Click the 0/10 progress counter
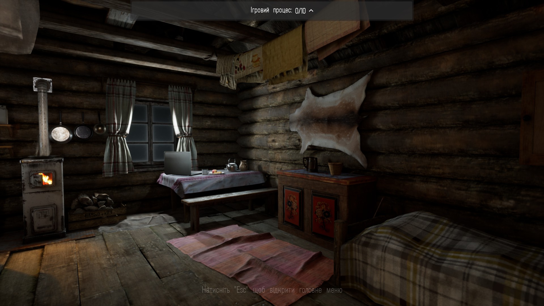The width and height of the screenshot is (544, 306). [x=300, y=11]
